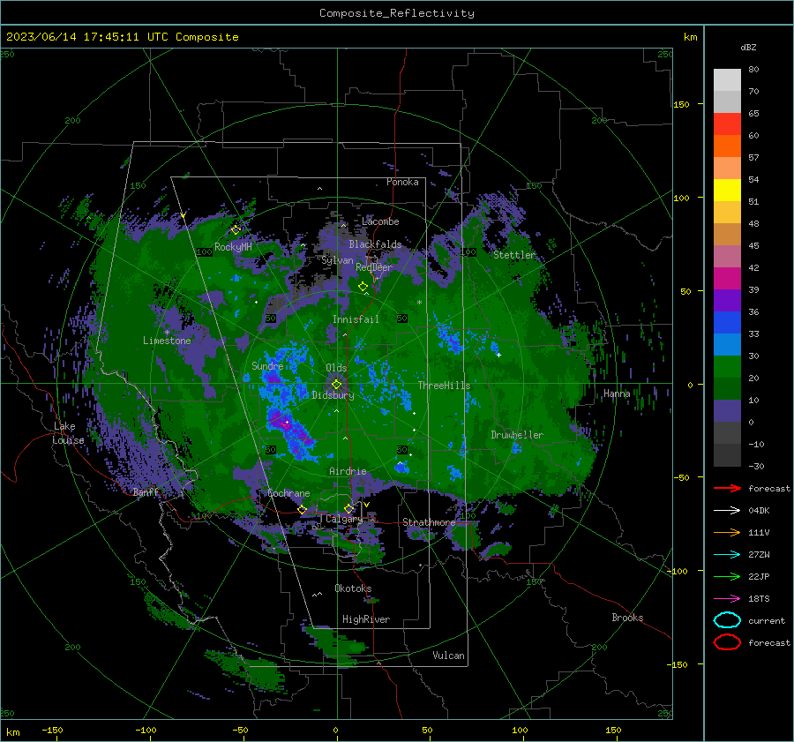This screenshot has width=794, height=742.
Task: Click the Didsbury label
Action: 333,395
